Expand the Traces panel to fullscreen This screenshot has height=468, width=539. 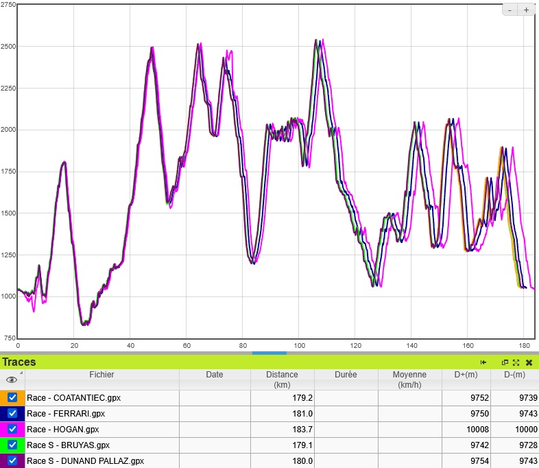(516, 362)
